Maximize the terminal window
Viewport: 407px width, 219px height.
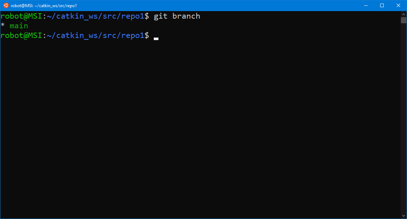click(x=382, y=5)
